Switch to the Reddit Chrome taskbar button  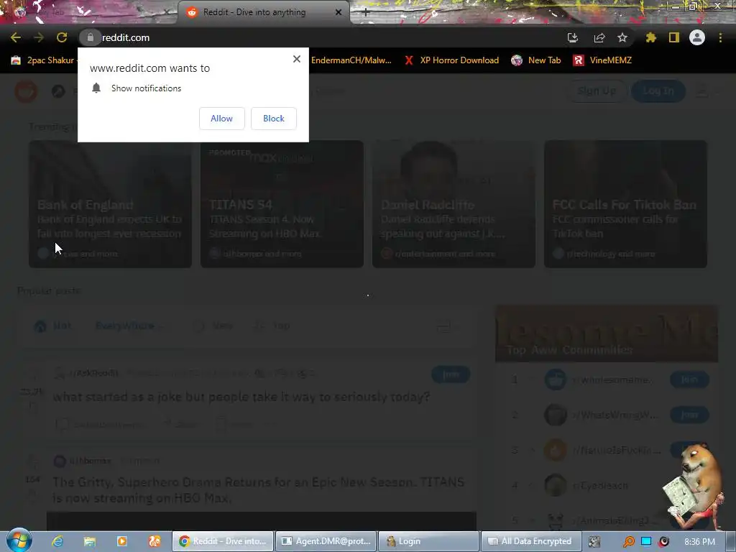(x=223, y=541)
